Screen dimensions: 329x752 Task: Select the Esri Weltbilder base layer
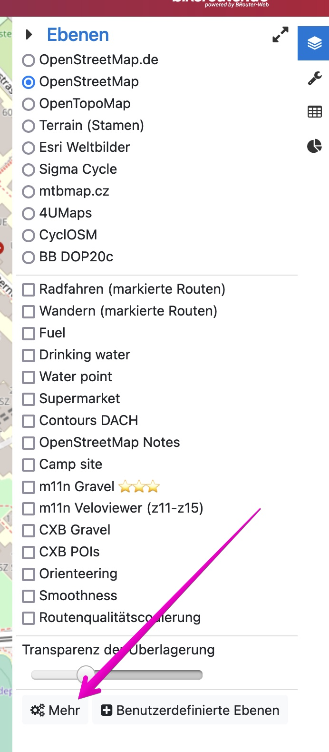pos(29,148)
